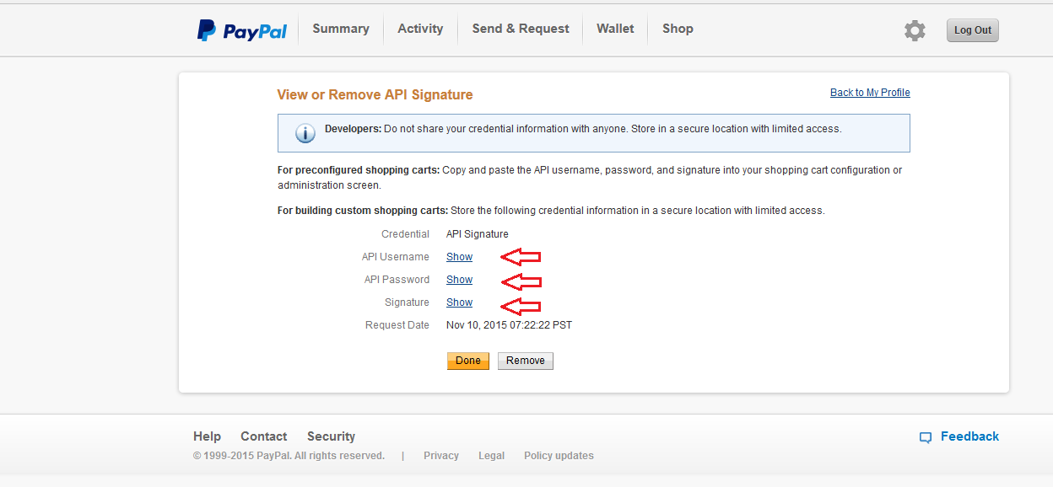Open the Summary tab
The image size is (1053, 487).
(341, 29)
